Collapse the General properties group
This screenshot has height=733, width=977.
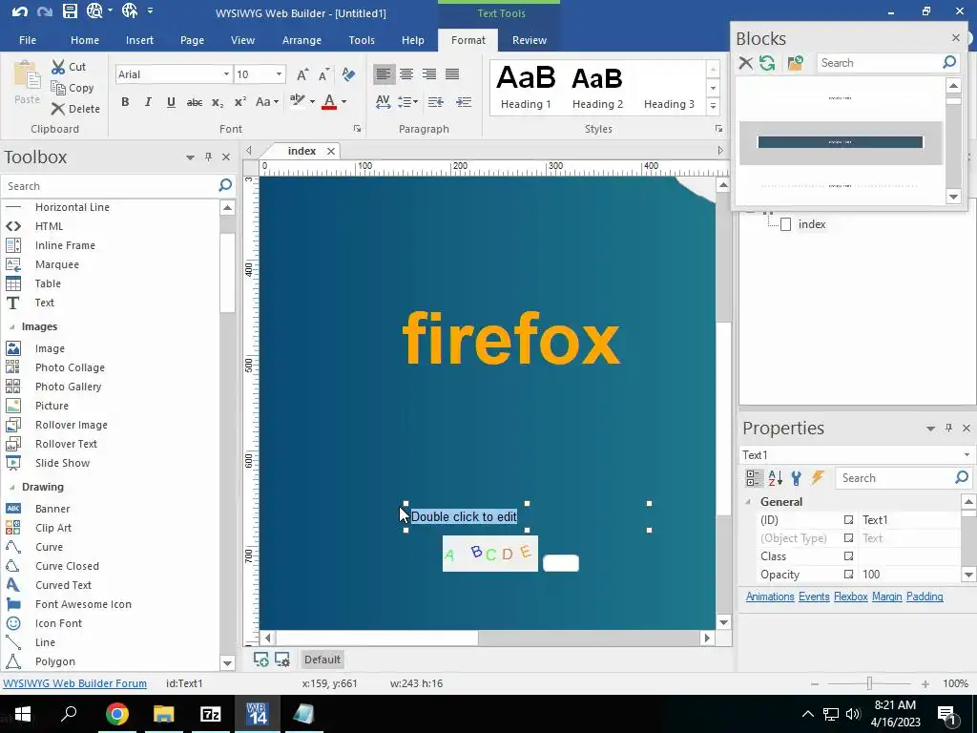[748, 502]
